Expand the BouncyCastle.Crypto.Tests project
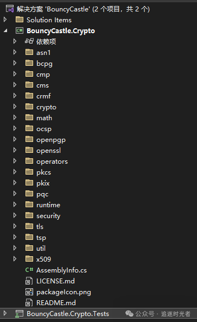 [5, 313]
